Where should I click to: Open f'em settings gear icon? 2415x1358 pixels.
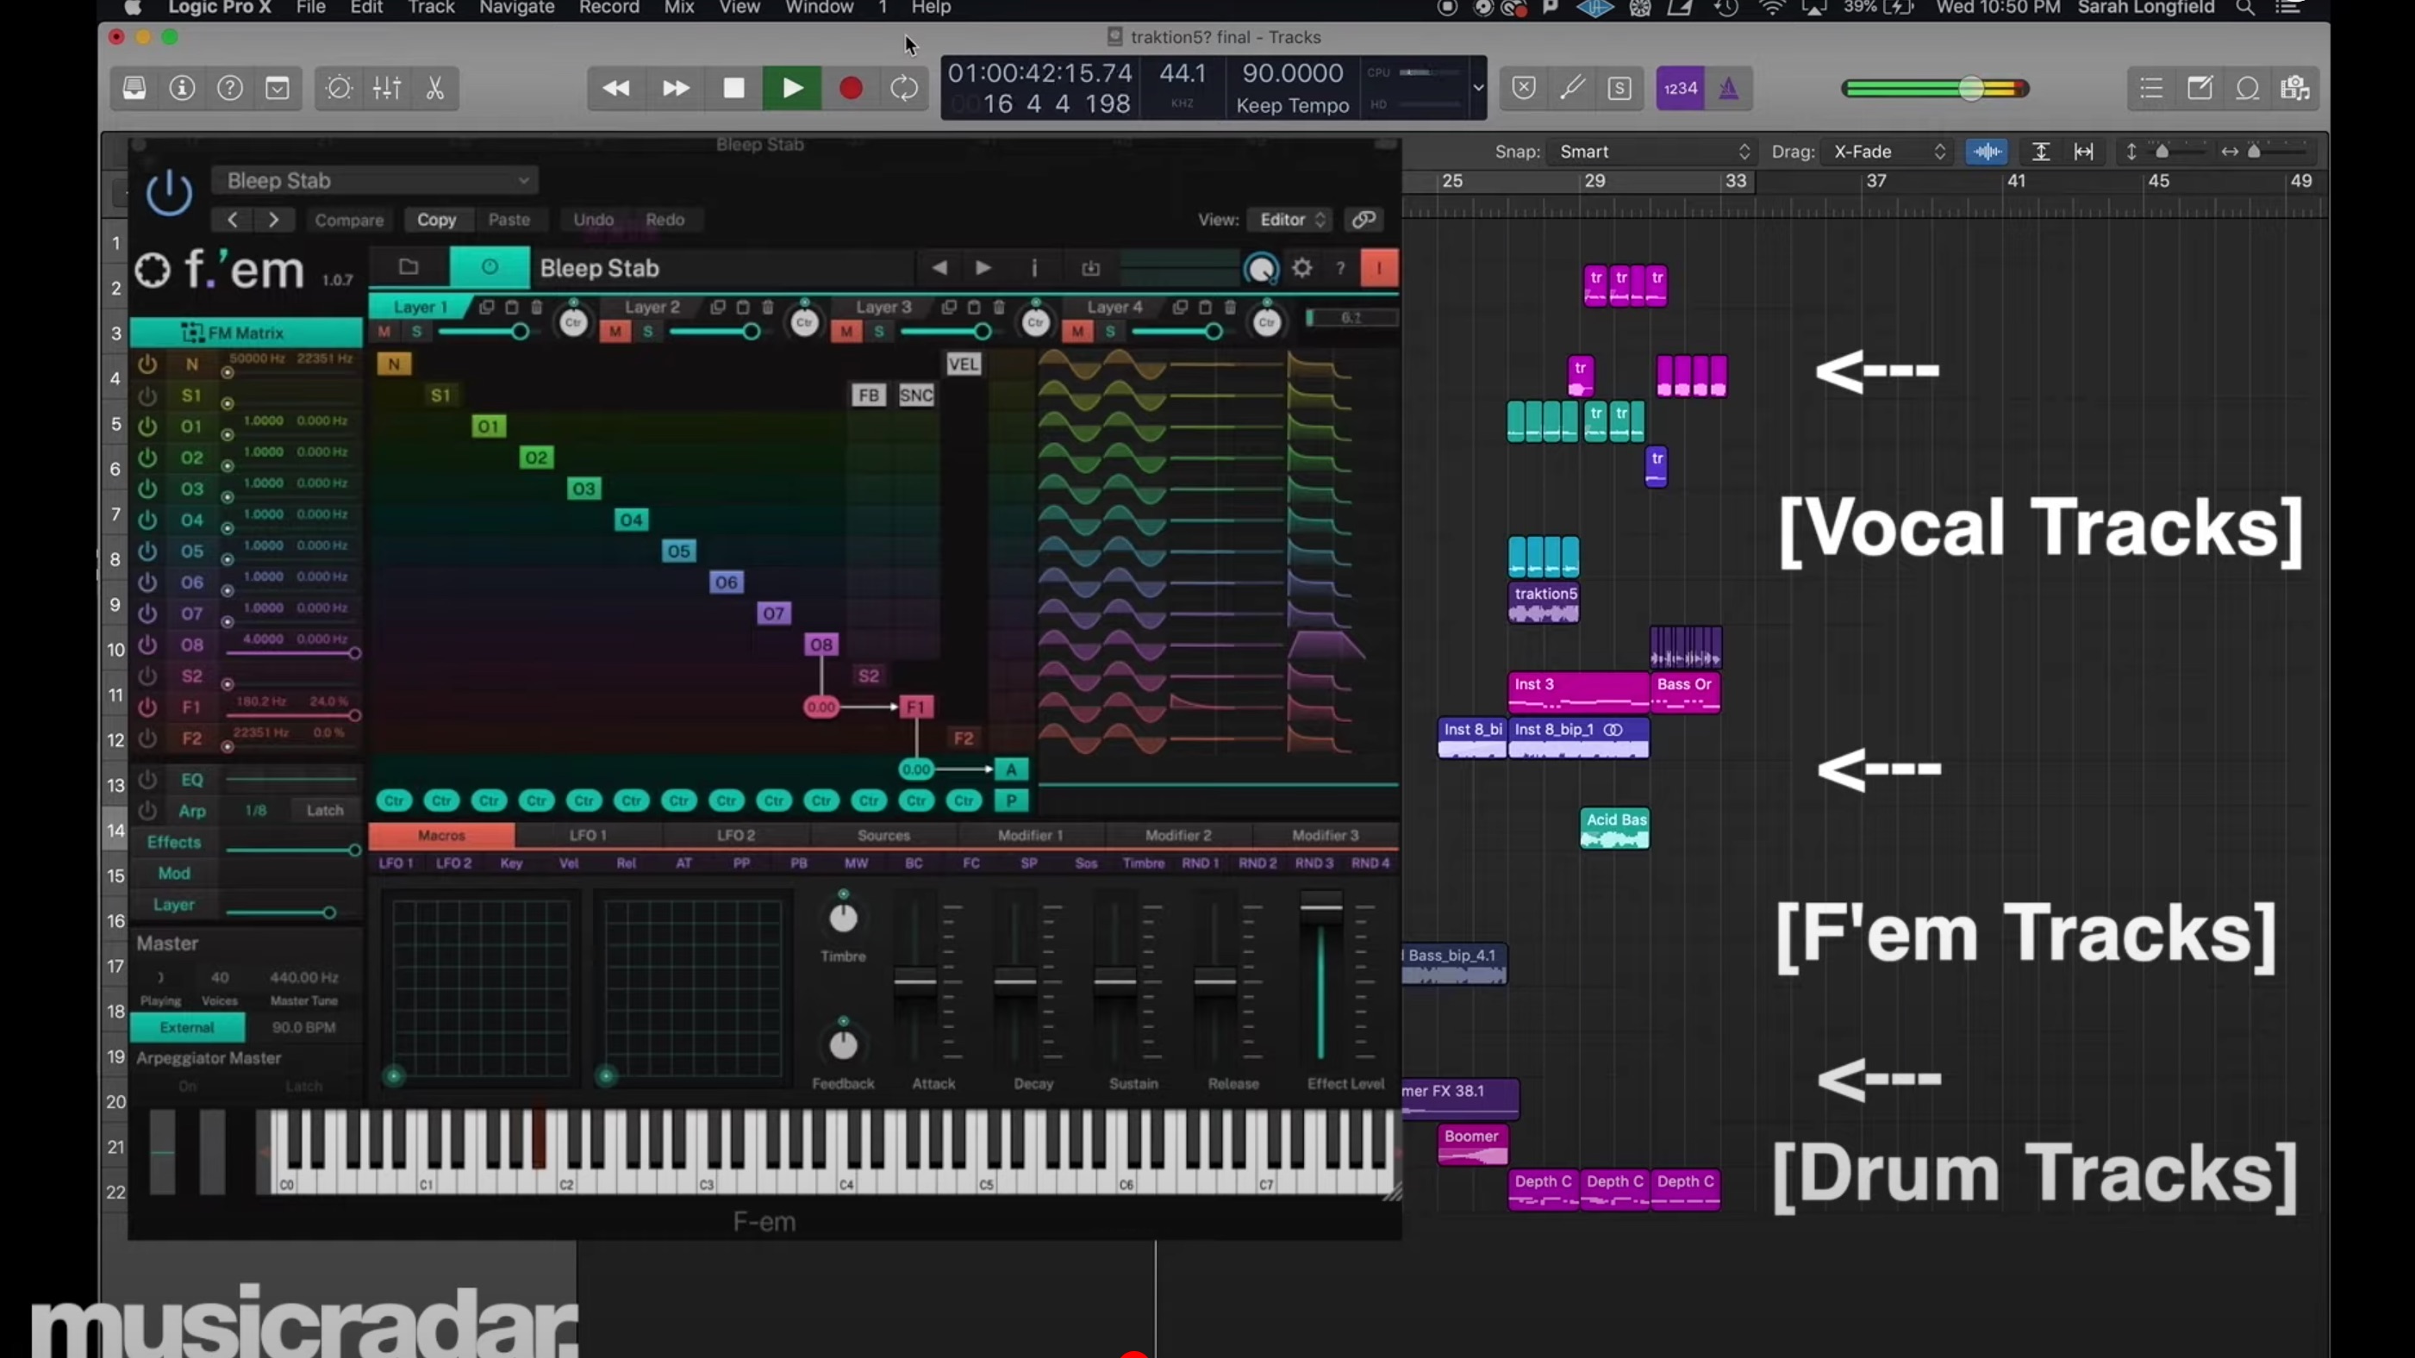coord(1302,268)
